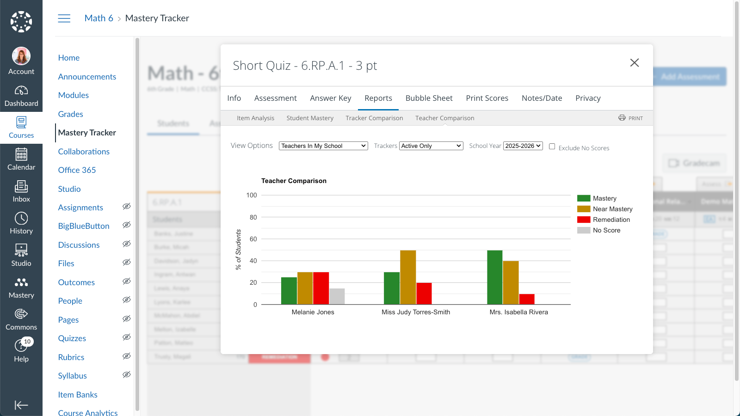This screenshot has height=416, width=740.
Task: Open the School Year 2025-2026 dropdown
Action: click(x=523, y=146)
